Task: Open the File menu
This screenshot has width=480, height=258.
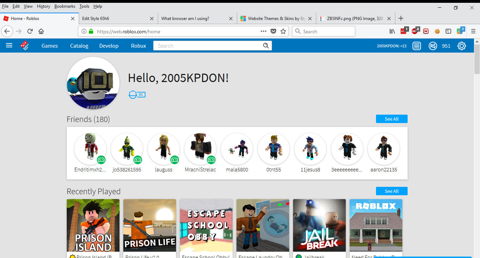Action: 5,6
